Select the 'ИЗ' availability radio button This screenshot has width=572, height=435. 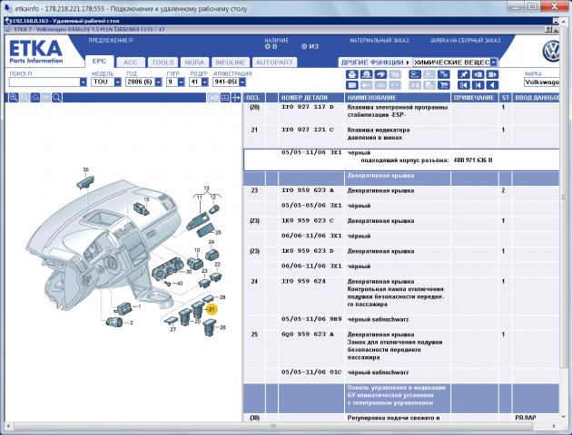click(304, 46)
